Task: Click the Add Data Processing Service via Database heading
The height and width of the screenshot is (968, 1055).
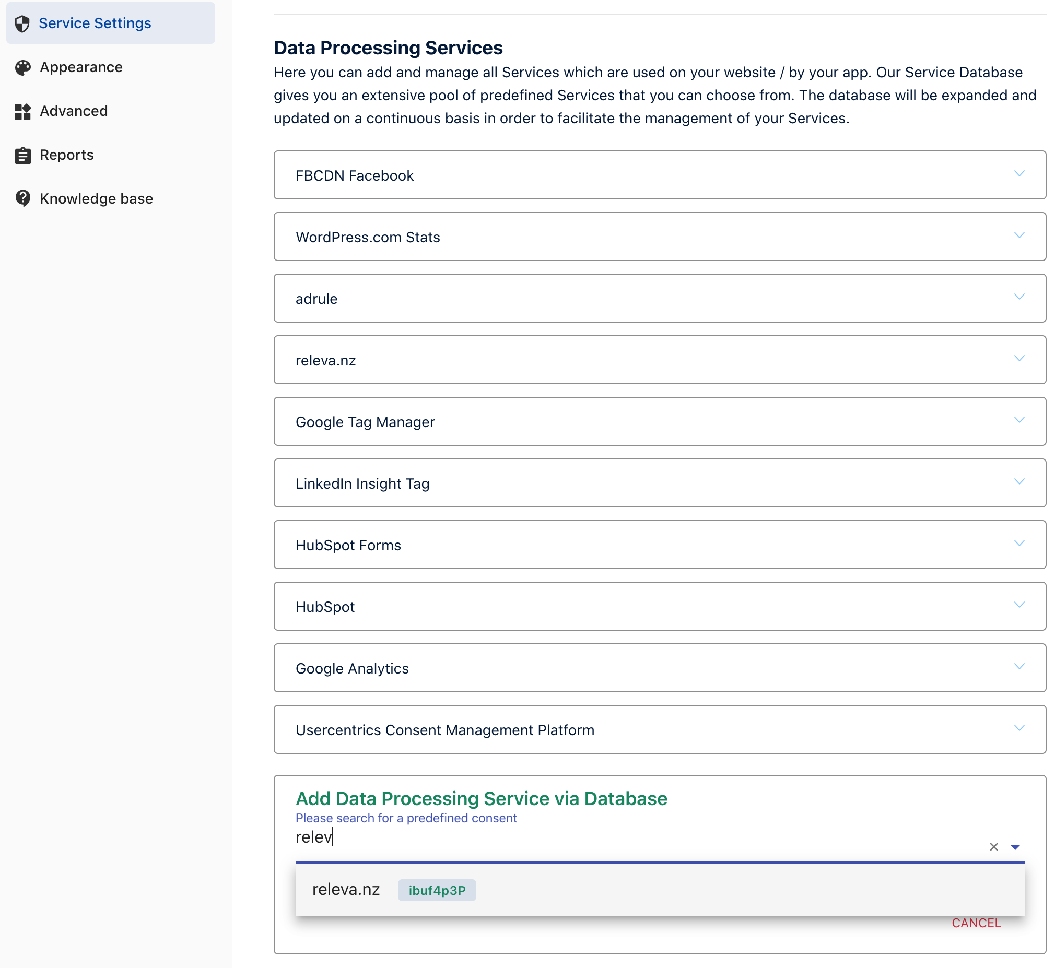Action: point(482,799)
